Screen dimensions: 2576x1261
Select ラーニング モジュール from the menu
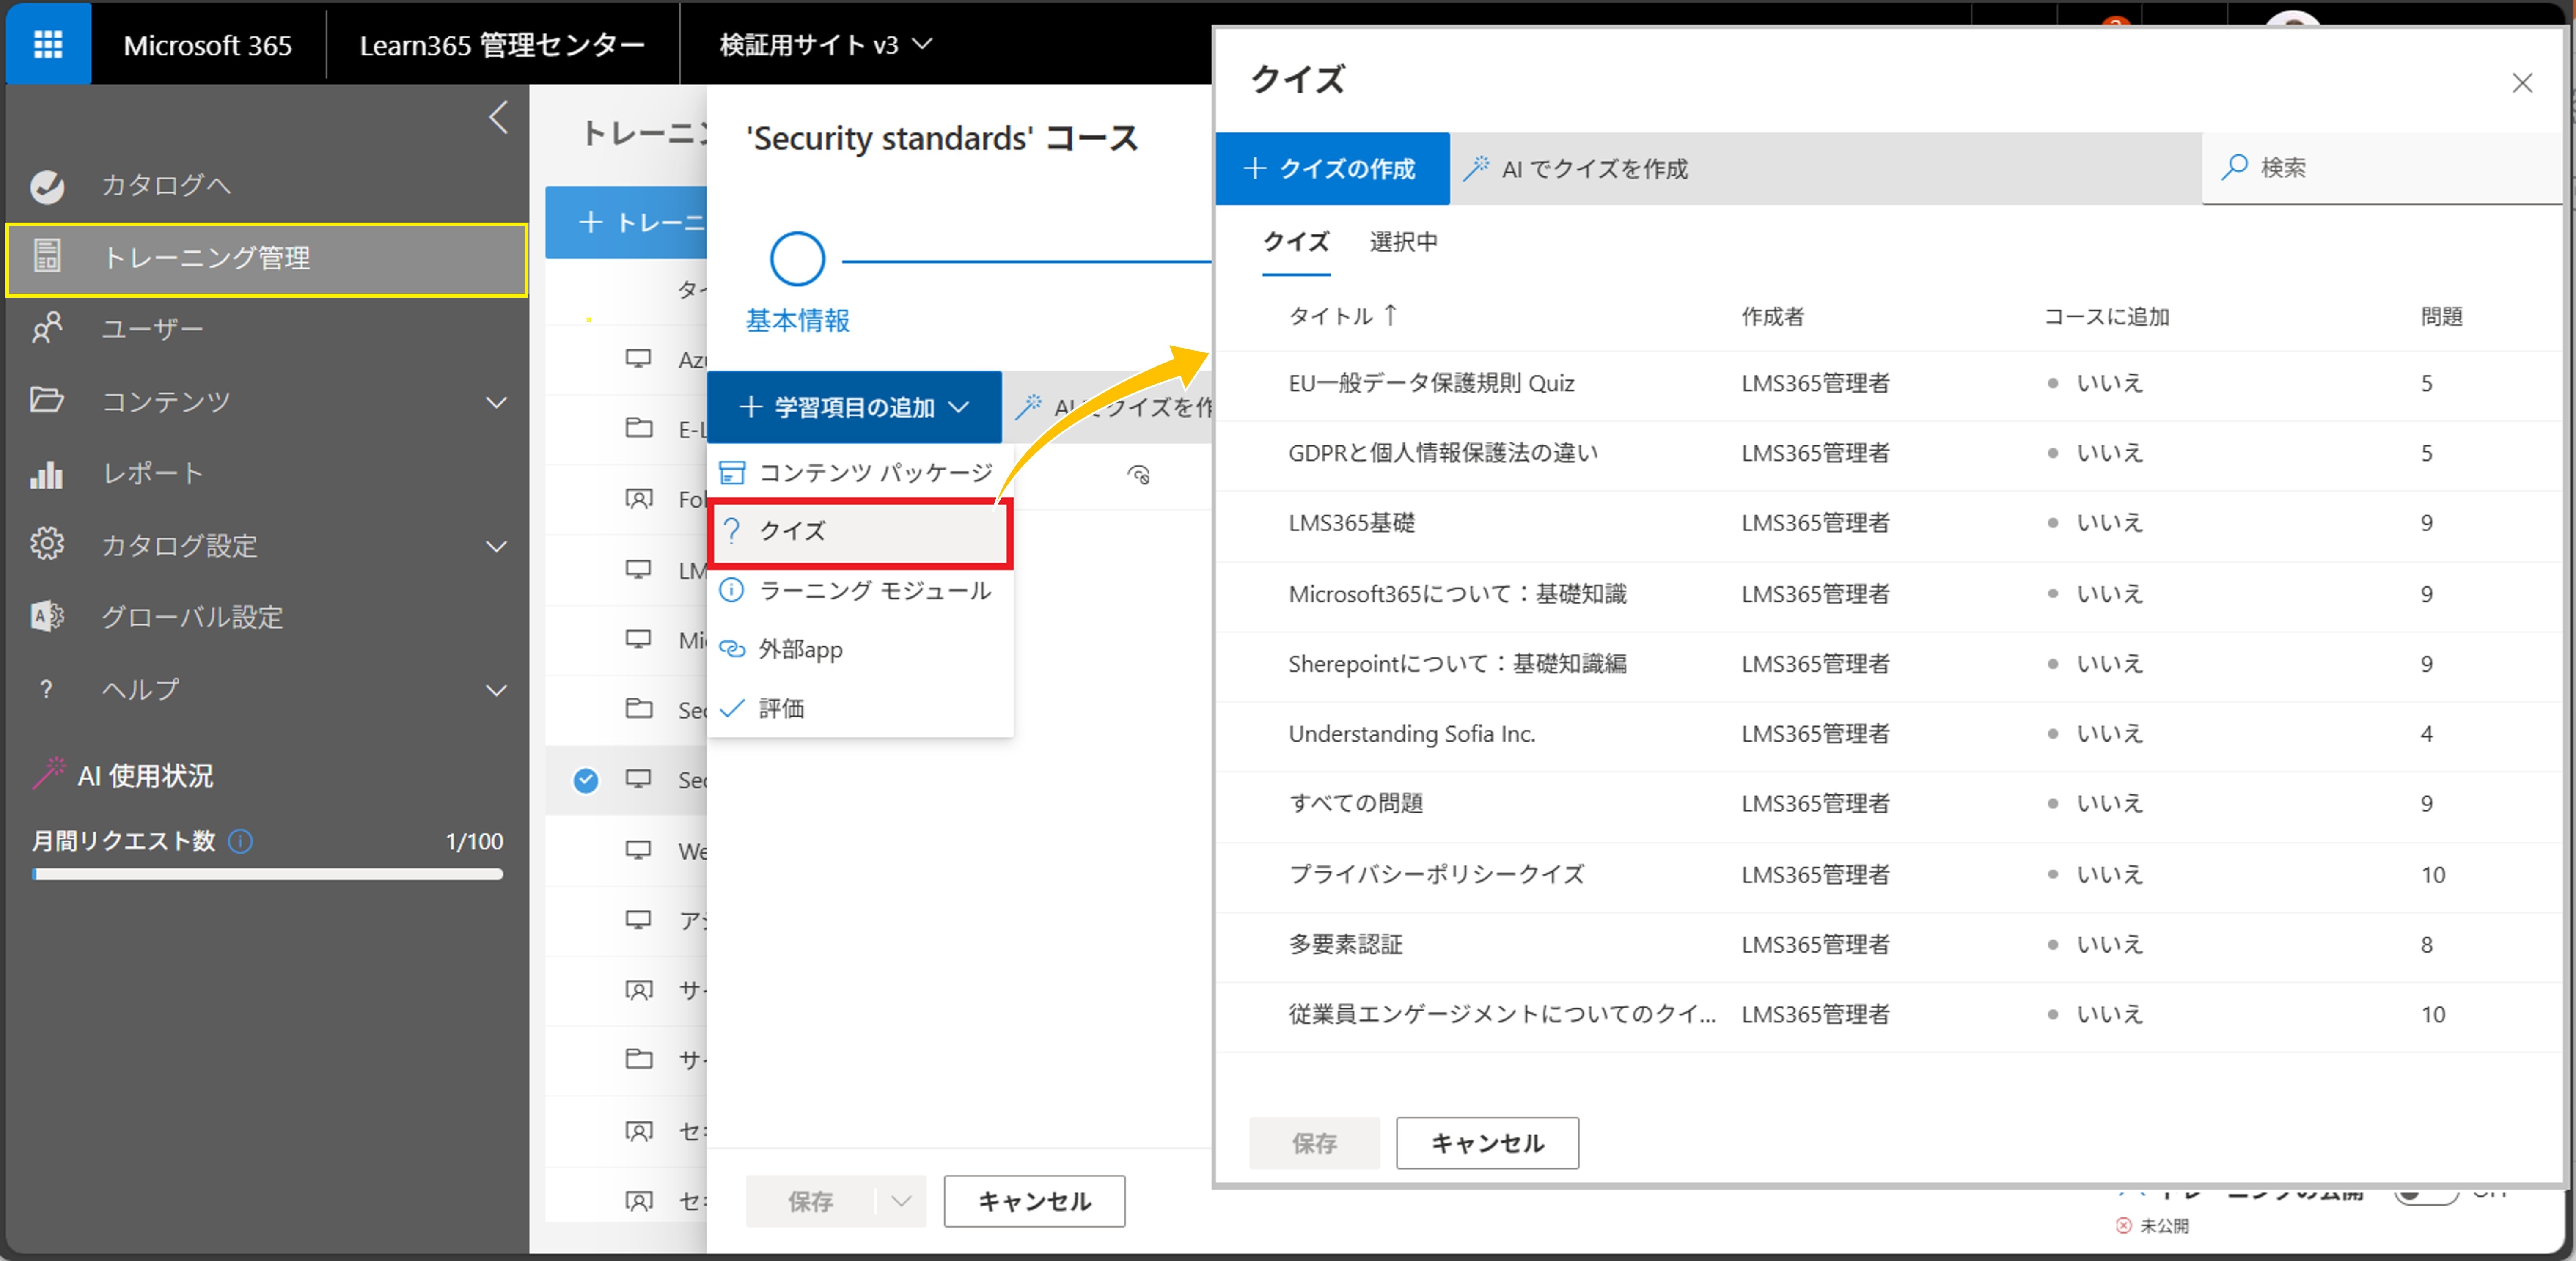click(x=861, y=590)
